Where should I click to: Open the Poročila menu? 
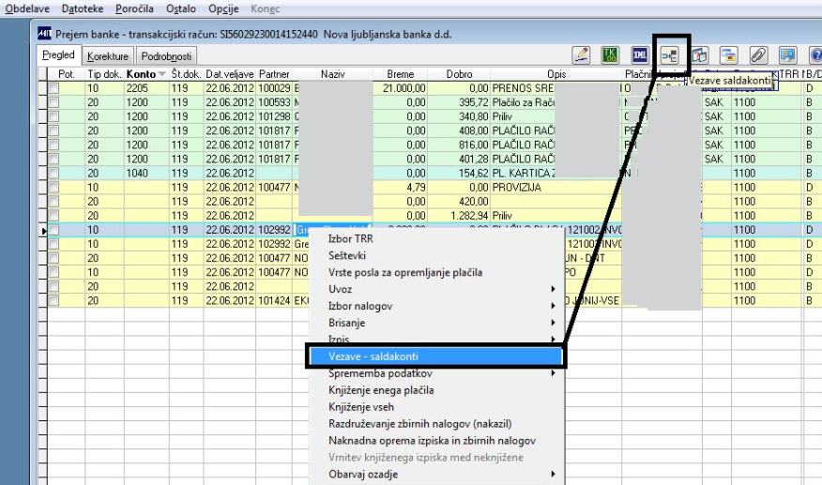[x=135, y=9]
